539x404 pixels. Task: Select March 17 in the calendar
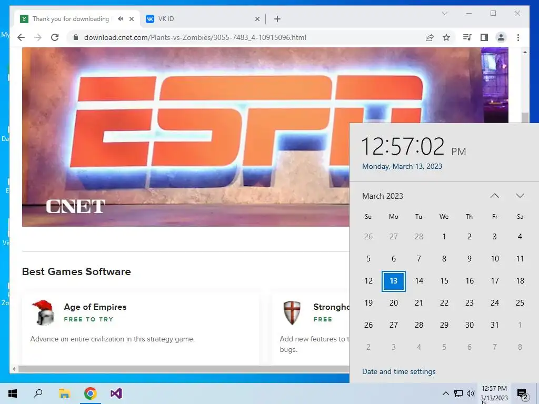(x=495, y=281)
